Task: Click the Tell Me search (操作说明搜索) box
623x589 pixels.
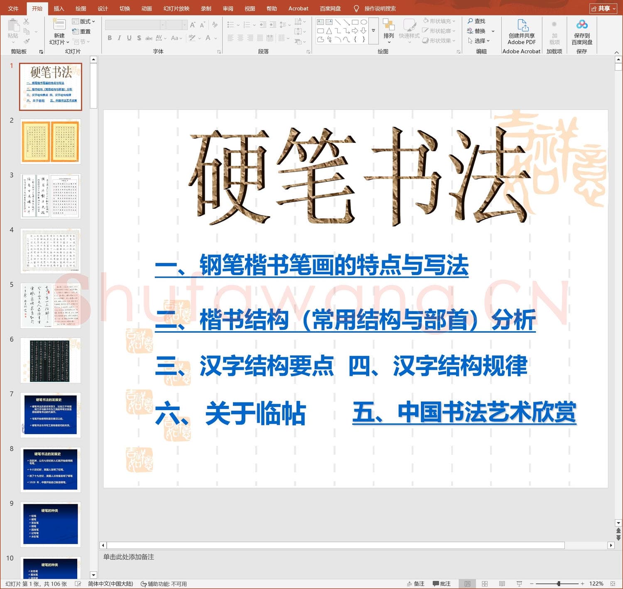Action: pyautogui.click(x=375, y=8)
